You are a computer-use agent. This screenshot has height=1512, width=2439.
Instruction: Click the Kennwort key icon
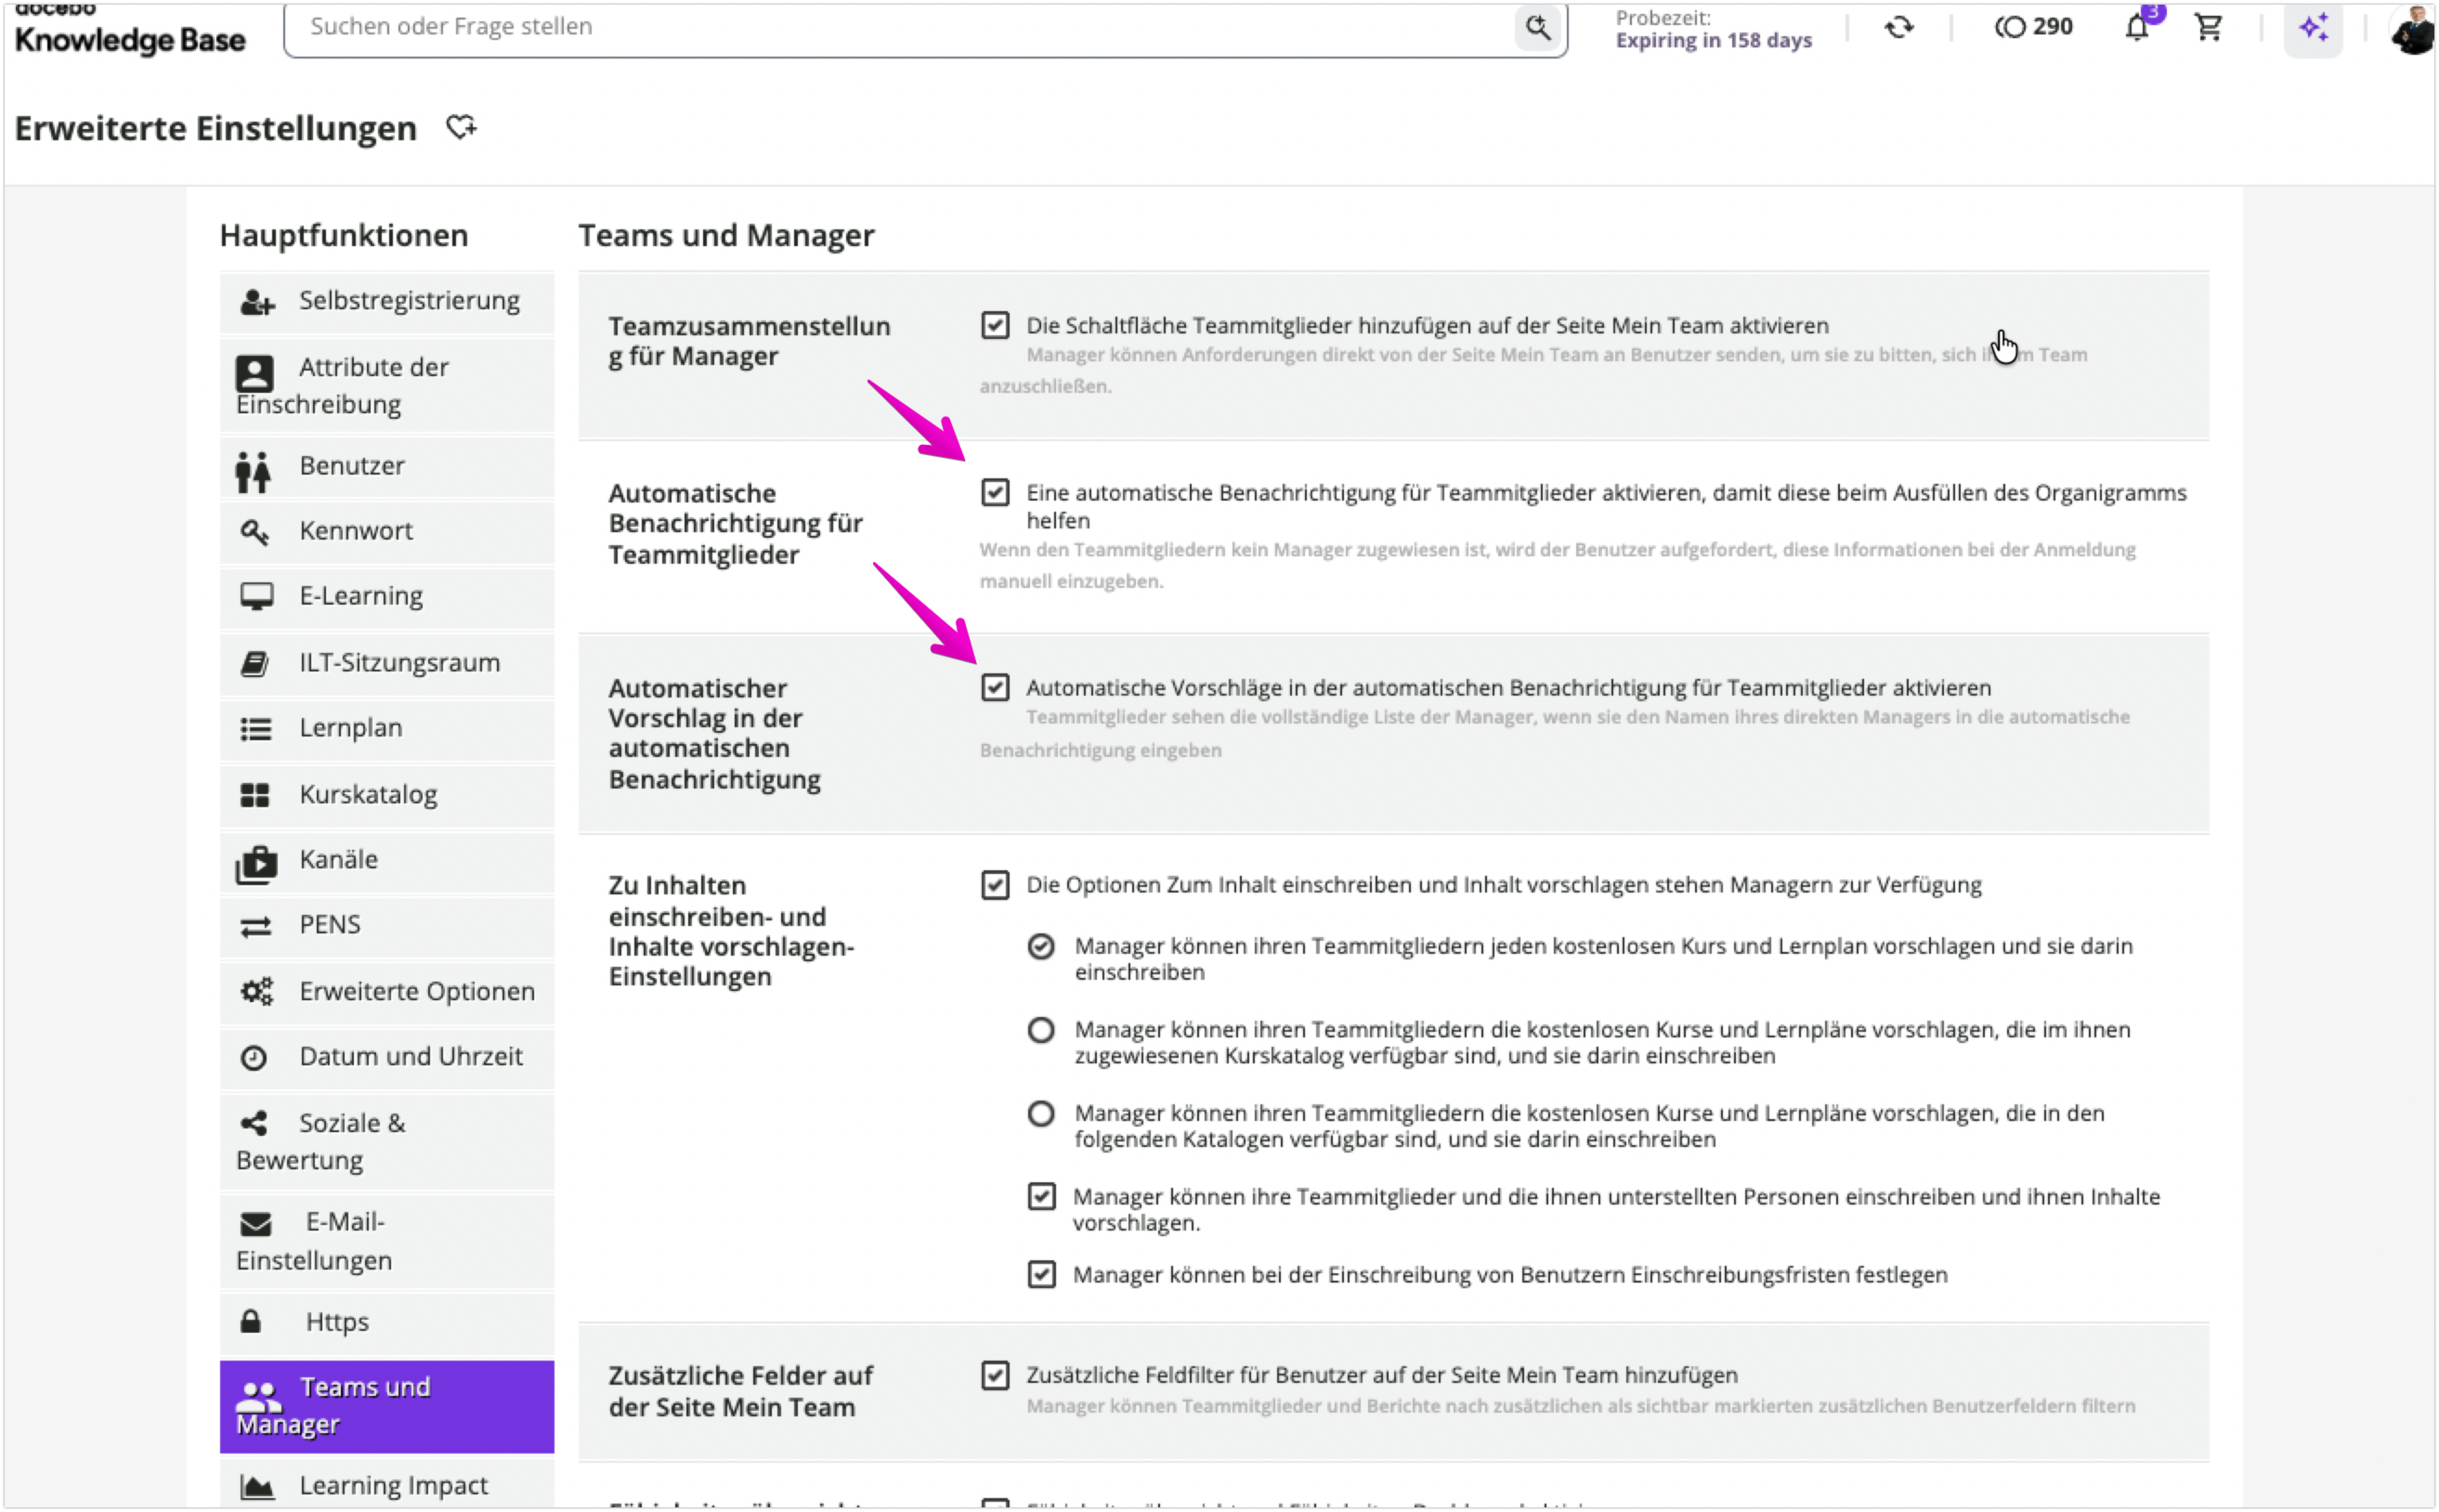tap(255, 532)
